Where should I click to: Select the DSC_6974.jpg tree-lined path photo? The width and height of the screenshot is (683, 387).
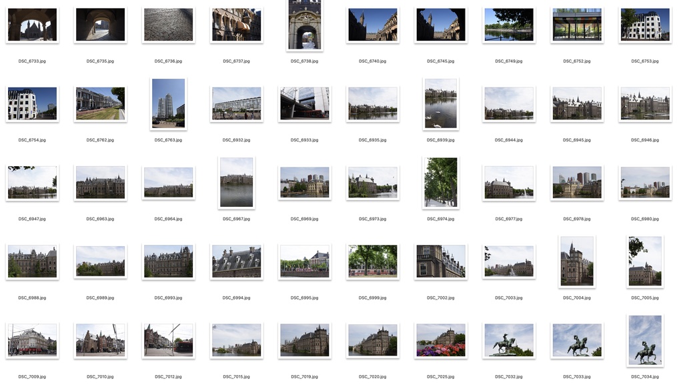click(x=441, y=183)
